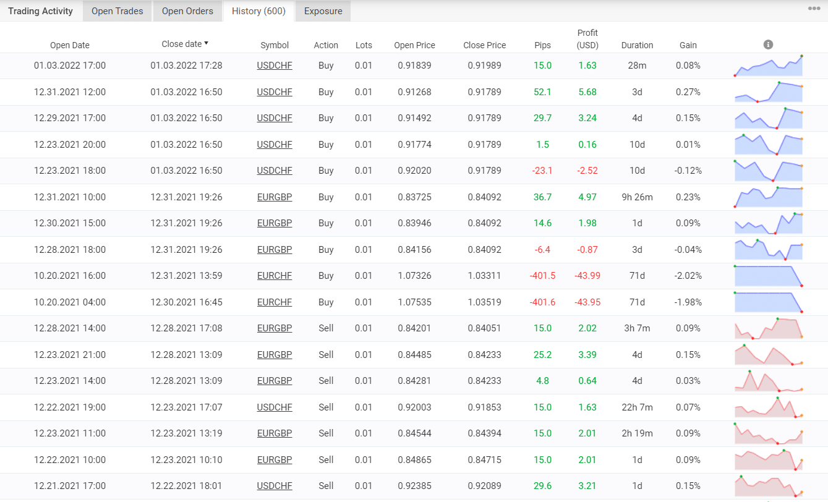Sort by the Gain column header

(688, 45)
